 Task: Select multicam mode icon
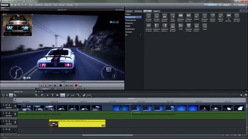click(15, 95)
